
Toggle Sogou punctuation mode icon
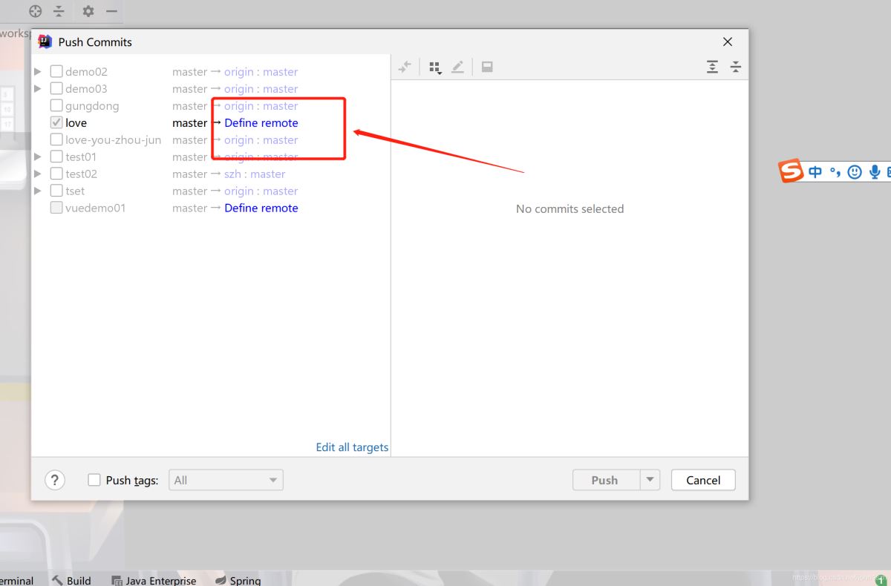pyautogui.click(x=835, y=173)
